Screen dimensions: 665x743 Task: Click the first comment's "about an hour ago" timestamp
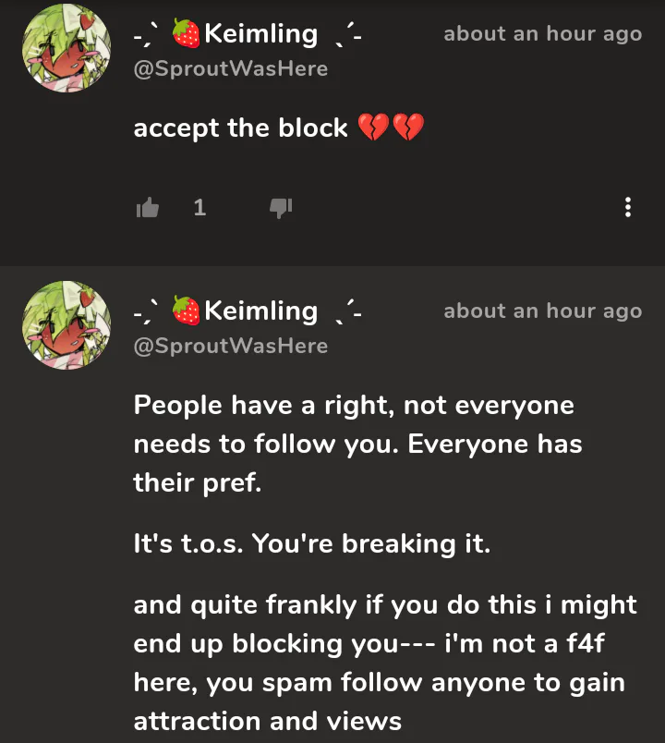[x=542, y=34]
